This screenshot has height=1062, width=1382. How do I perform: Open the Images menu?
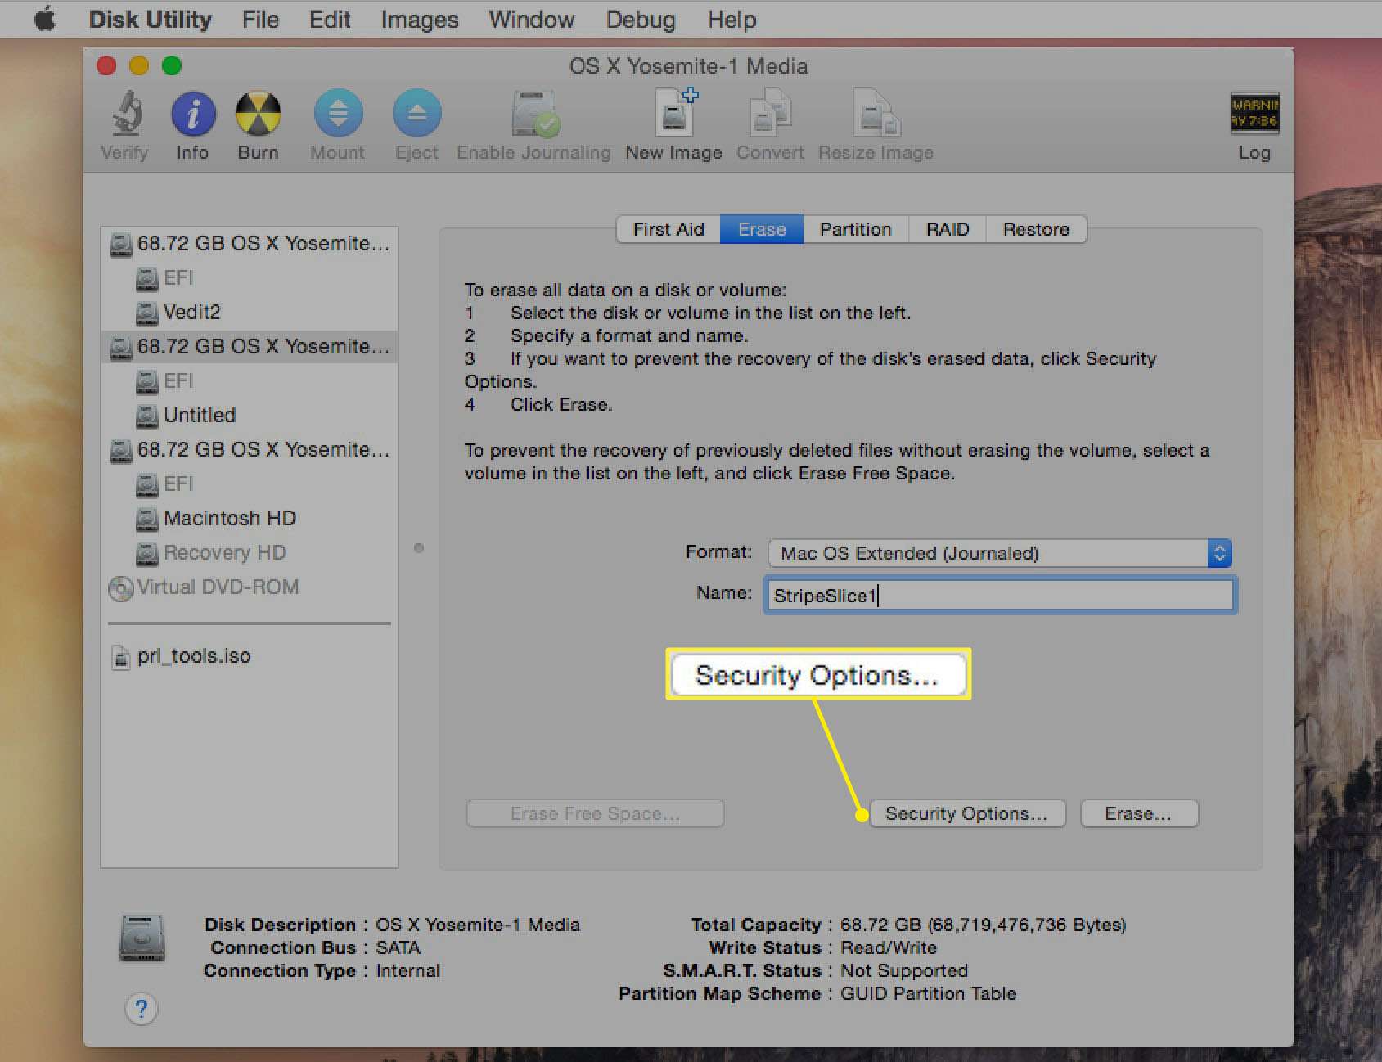tap(420, 19)
